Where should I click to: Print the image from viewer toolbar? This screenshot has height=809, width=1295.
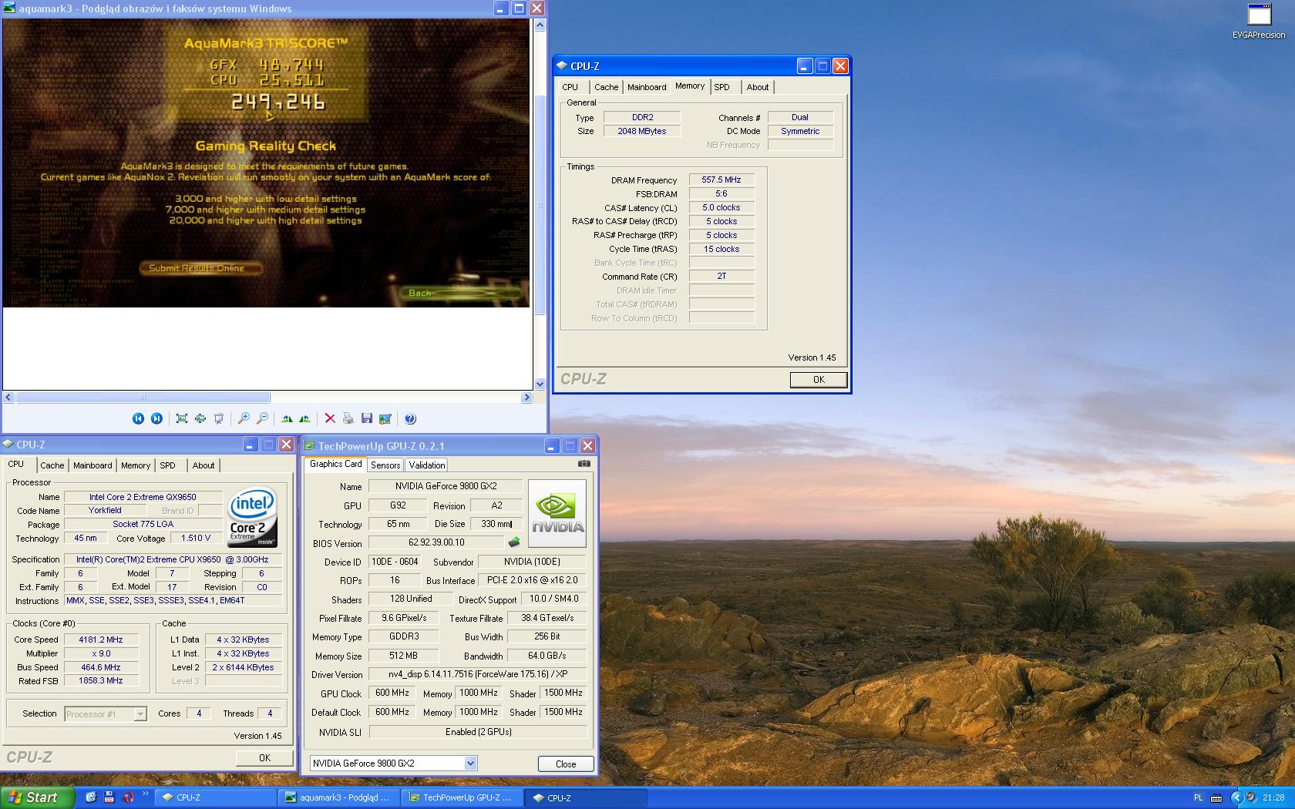pos(348,418)
